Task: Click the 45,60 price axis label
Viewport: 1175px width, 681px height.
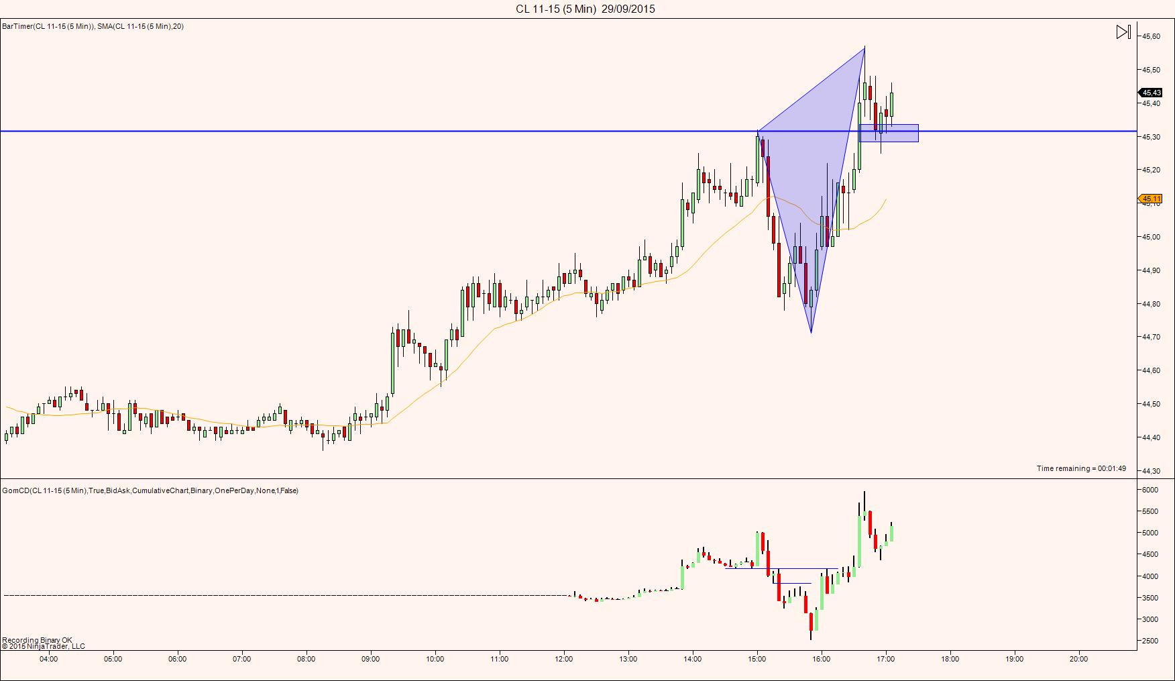Action: click(1151, 36)
